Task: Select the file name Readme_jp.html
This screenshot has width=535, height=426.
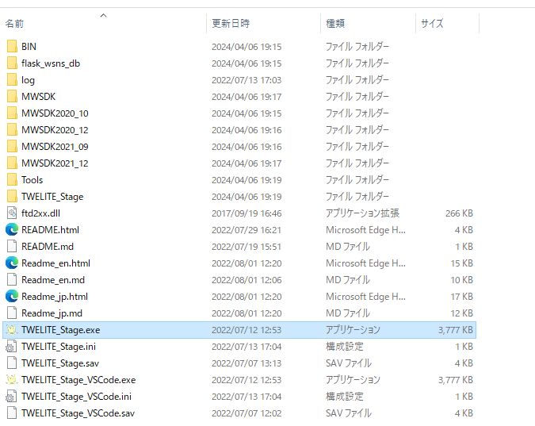Action: click(x=55, y=297)
